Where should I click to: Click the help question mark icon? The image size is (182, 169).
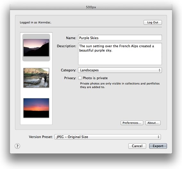(17, 146)
